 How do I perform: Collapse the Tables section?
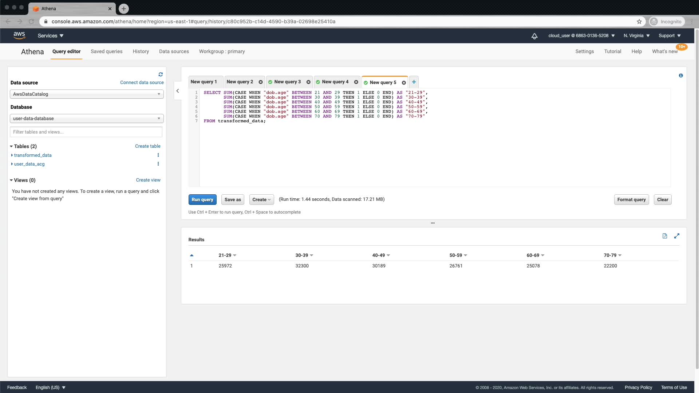click(x=11, y=146)
